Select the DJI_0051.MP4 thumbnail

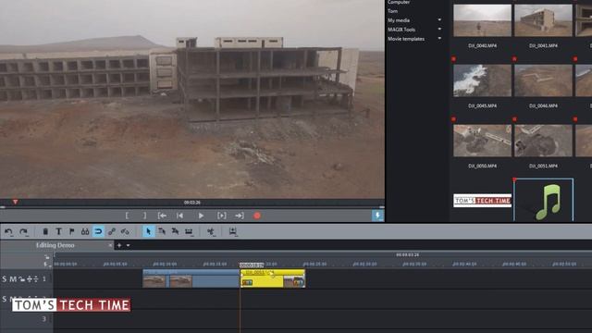coord(543,141)
